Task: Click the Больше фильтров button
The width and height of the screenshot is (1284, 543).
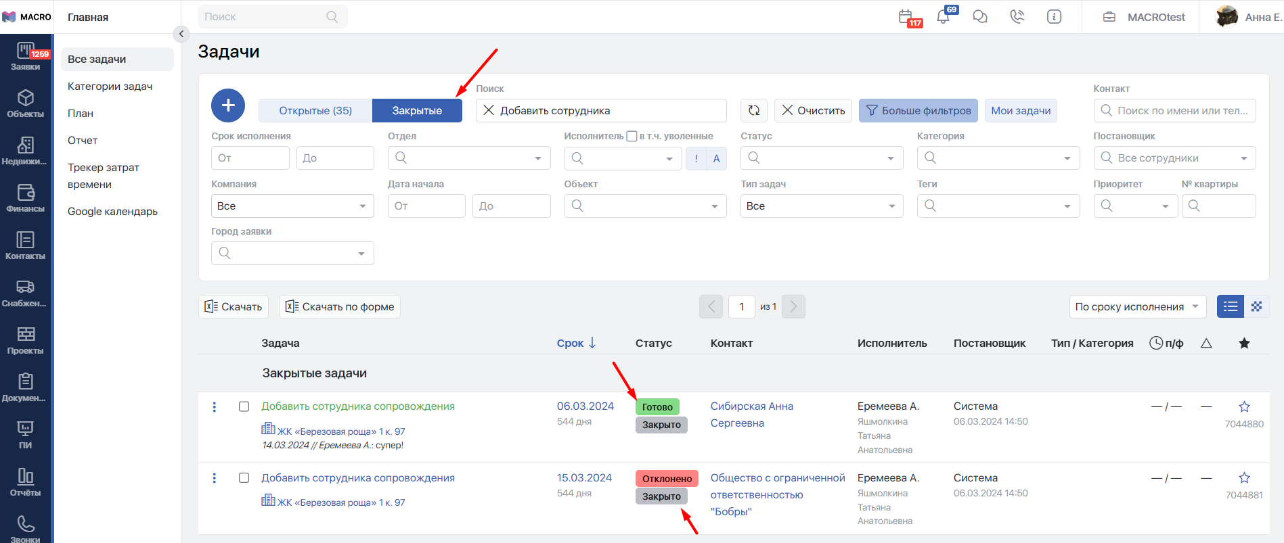Action: (918, 110)
